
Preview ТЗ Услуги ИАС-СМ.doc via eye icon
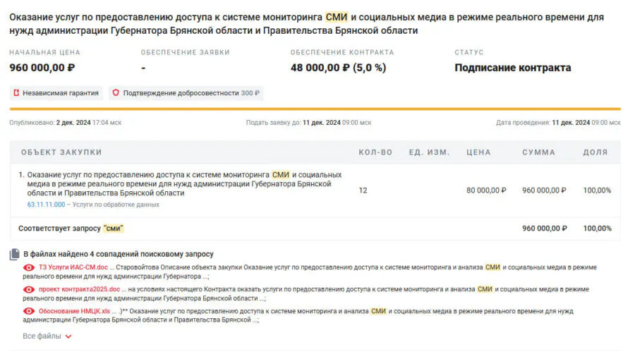coord(29,267)
